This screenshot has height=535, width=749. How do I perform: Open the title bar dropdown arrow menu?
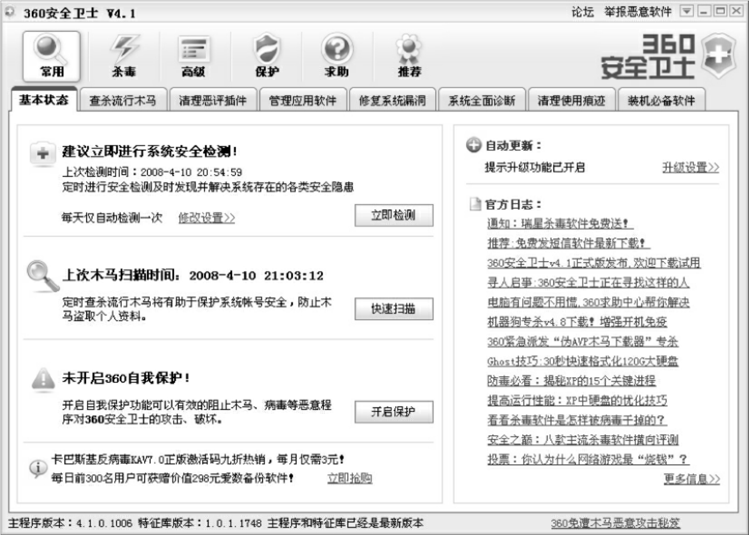coord(687,11)
